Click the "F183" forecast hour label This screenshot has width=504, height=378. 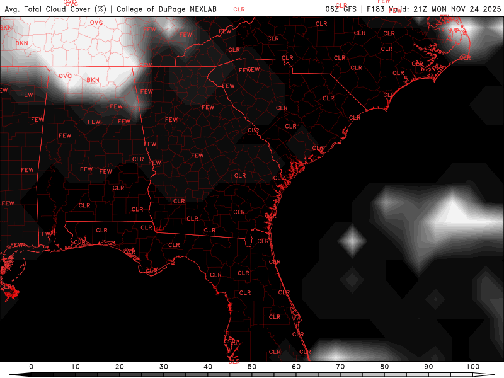click(375, 9)
